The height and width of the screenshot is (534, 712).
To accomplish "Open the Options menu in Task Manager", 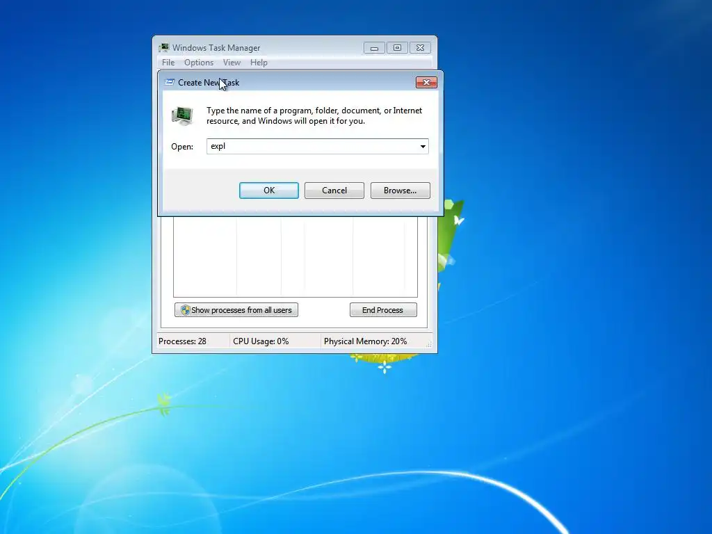I will 198,62.
